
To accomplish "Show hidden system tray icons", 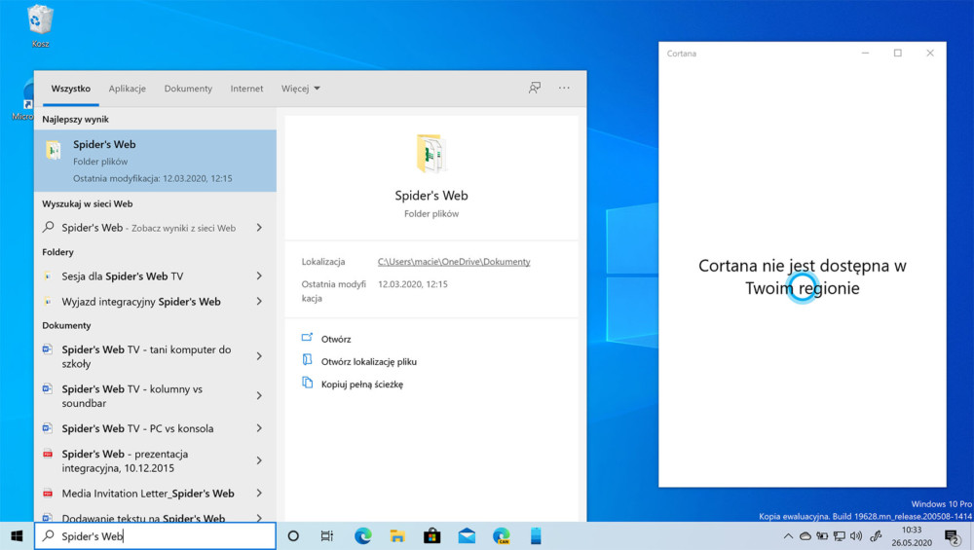I will [x=788, y=536].
